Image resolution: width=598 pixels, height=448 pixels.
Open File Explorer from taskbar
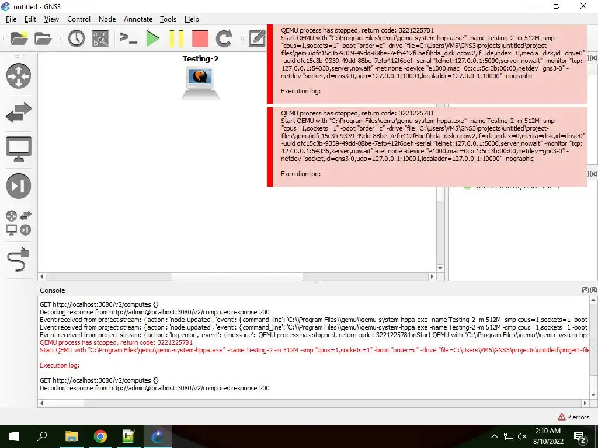coord(71,436)
